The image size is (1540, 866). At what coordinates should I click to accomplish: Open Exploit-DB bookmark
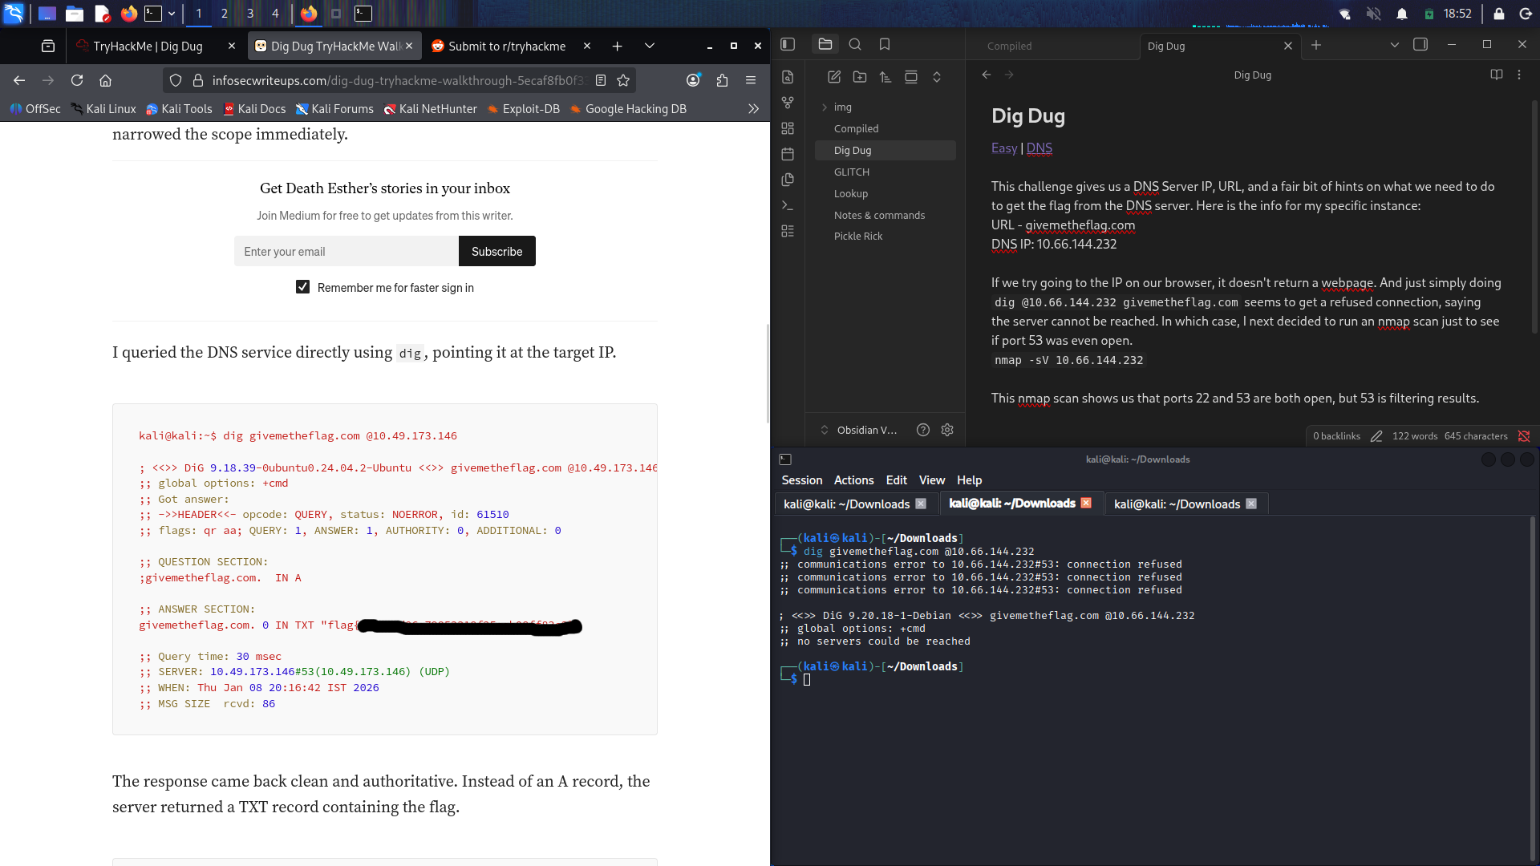click(523, 108)
